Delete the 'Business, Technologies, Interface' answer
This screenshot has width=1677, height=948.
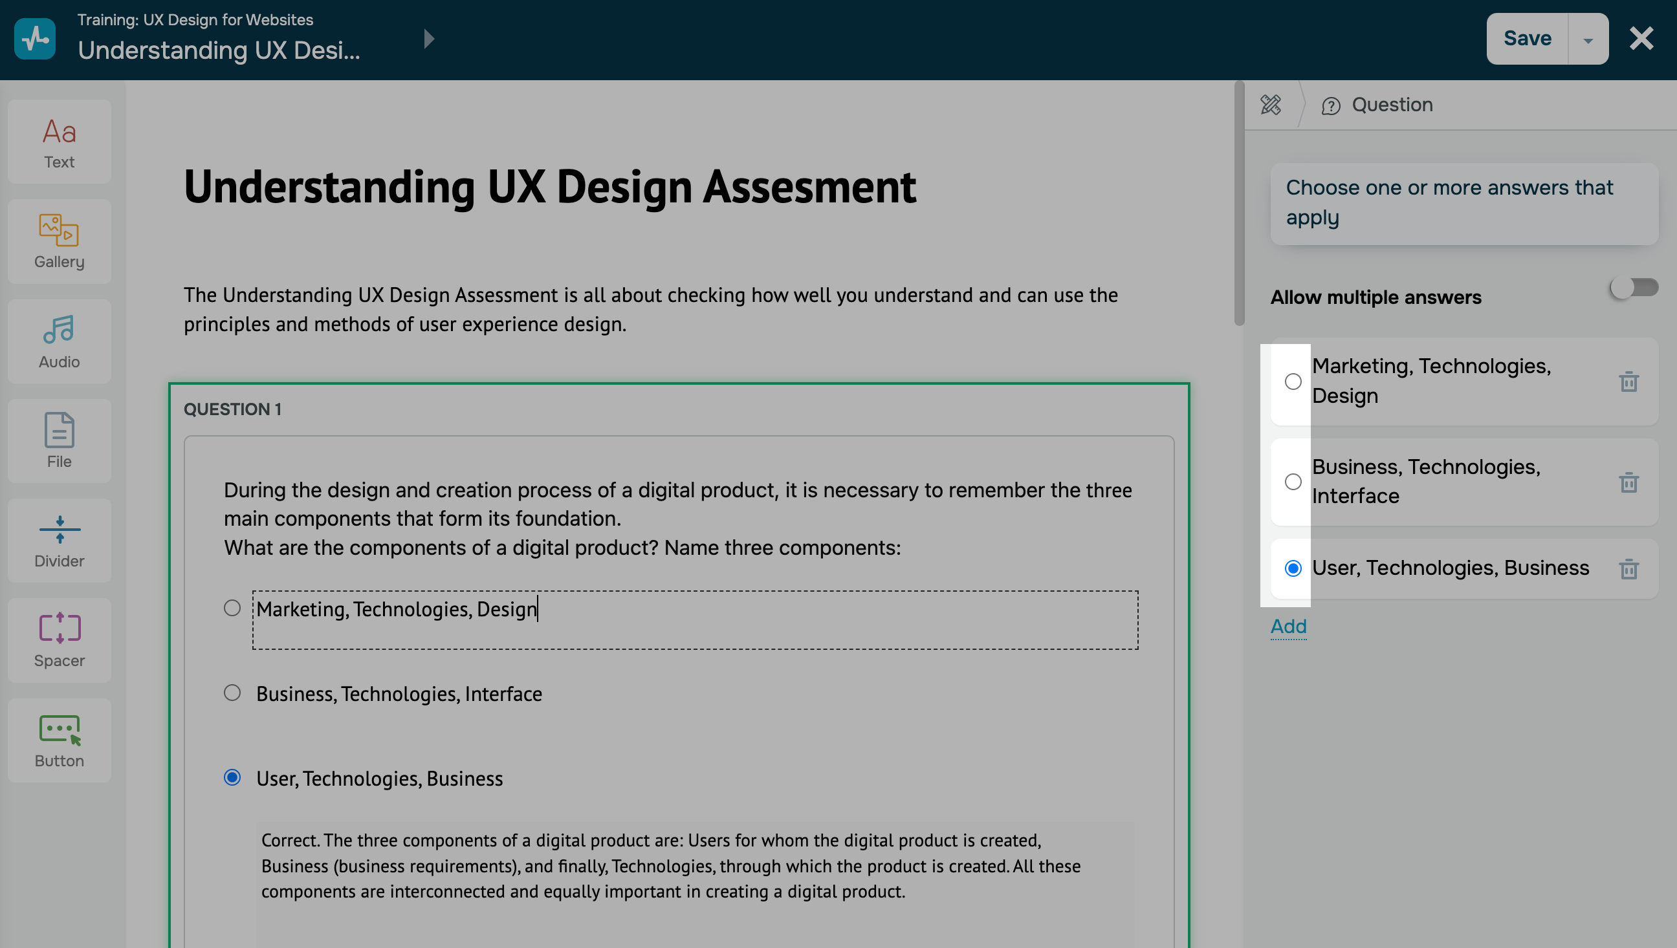tap(1628, 482)
